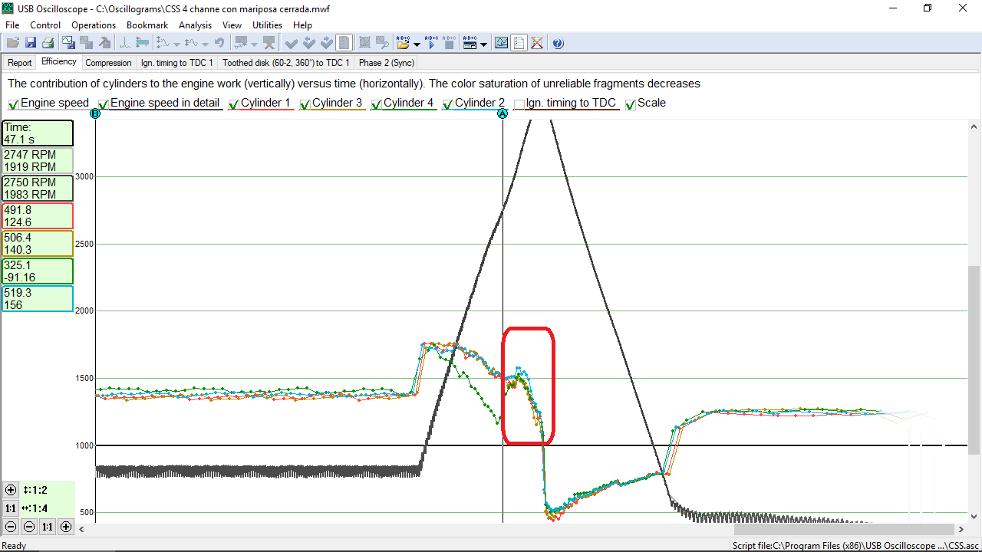The image size is (982, 552).
Task: Uncheck the Engine speed checkbox
Action: click(13, 104)
